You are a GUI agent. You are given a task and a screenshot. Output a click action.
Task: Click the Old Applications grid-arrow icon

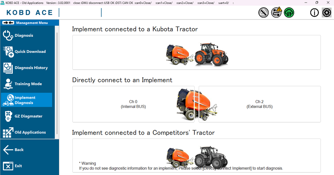click(8, 132)
